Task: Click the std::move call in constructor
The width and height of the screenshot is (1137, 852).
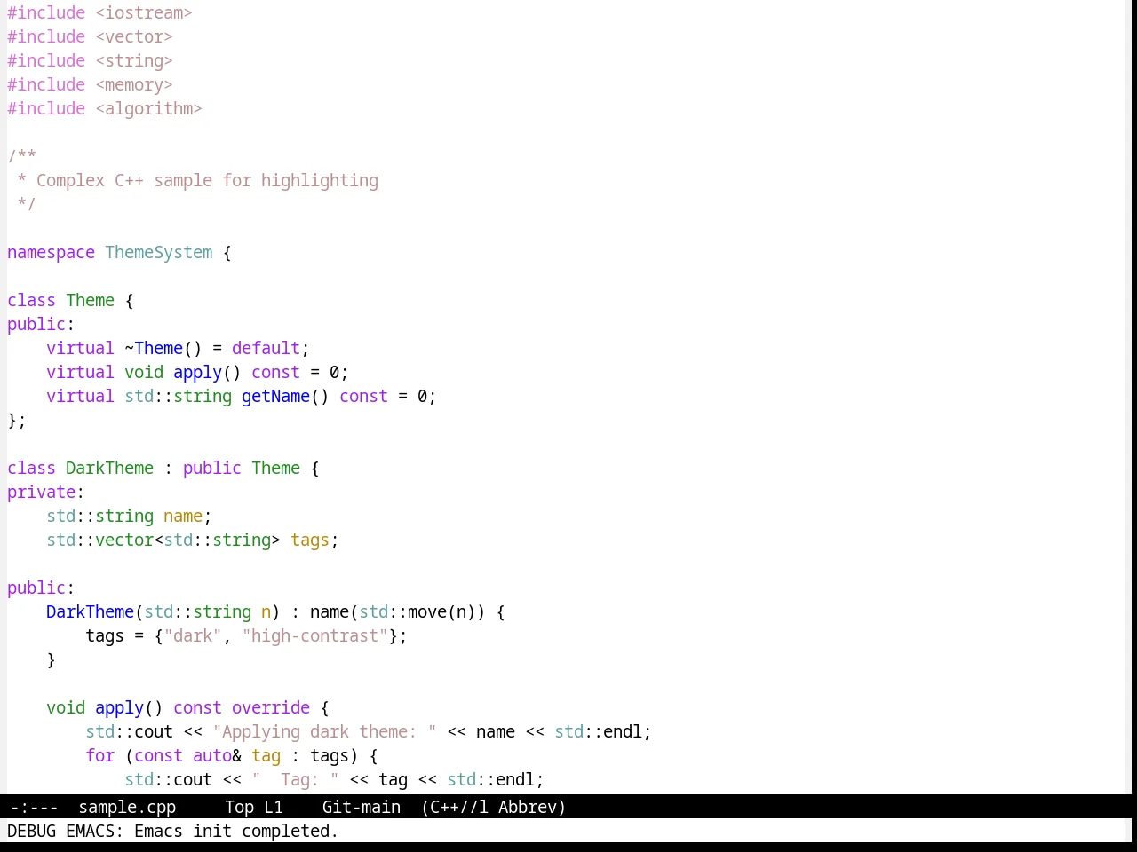Action: [x=402, y=611]
